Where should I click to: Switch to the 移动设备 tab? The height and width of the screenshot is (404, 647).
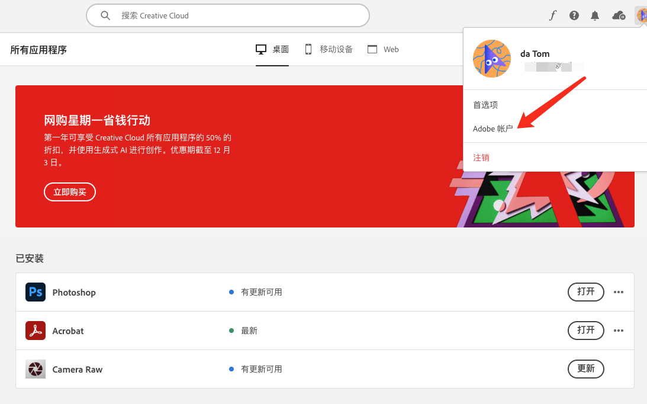329,50
